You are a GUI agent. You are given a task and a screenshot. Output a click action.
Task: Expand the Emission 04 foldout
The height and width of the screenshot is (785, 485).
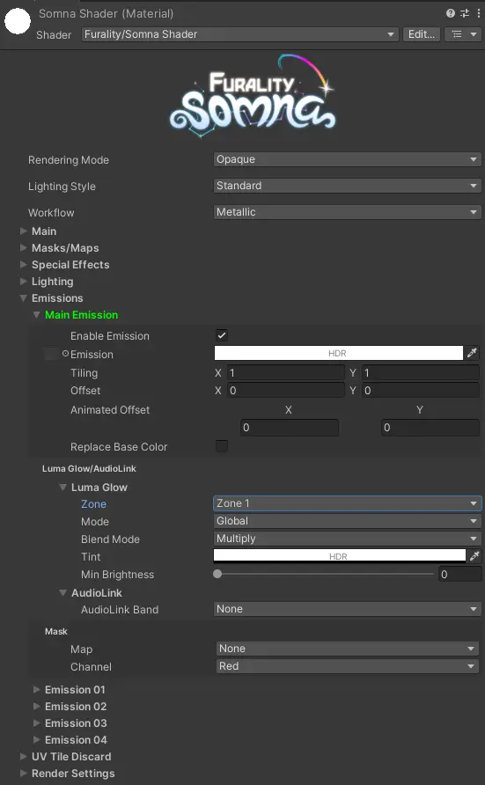tap(37, 739)
